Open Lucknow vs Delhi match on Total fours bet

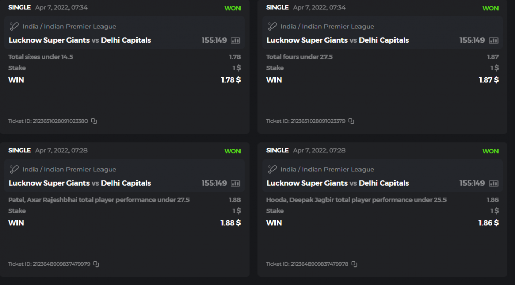338,40
